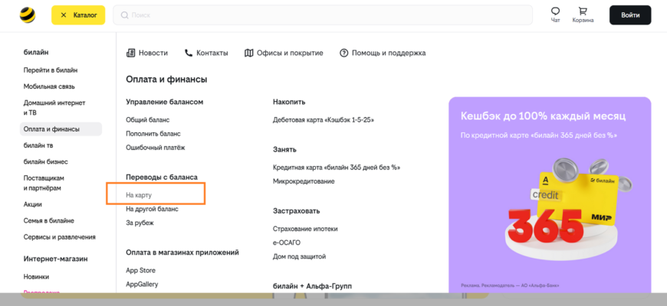The height and width of the screenshot is (306, 667).
Task: Close the Каталог menu via X button
Action: (x=64, y=15)
